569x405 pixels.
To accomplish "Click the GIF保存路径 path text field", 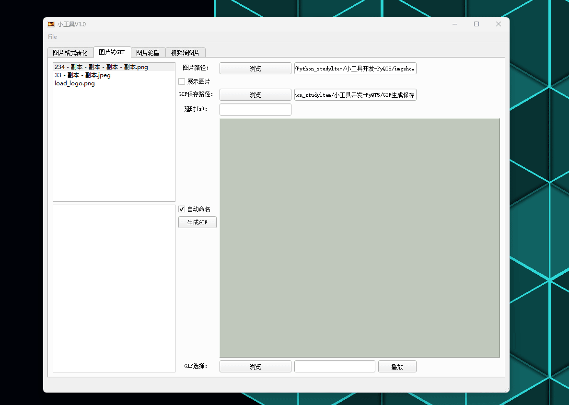I will click(x=355, y=95).
